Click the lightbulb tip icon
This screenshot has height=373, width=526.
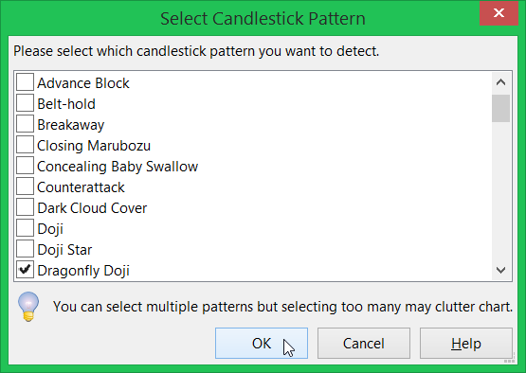pos(28,307)
